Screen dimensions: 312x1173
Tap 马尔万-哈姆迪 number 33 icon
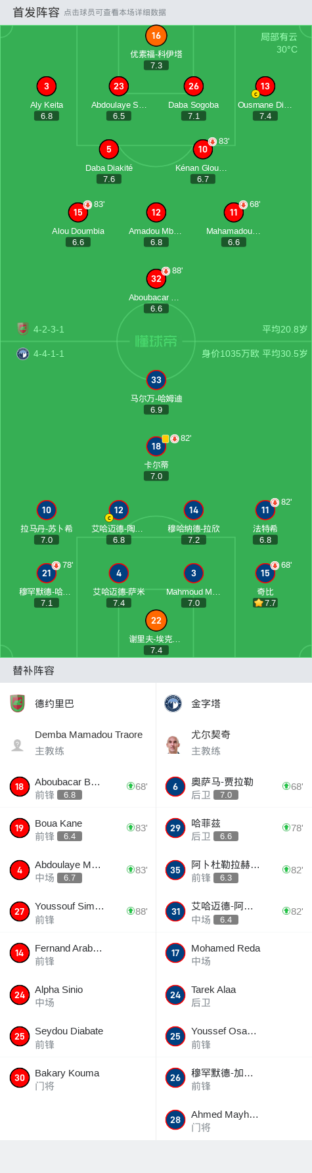point(156,380)
